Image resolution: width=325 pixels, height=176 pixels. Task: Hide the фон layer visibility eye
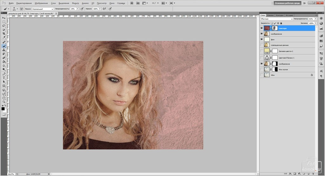click(262, 39)
